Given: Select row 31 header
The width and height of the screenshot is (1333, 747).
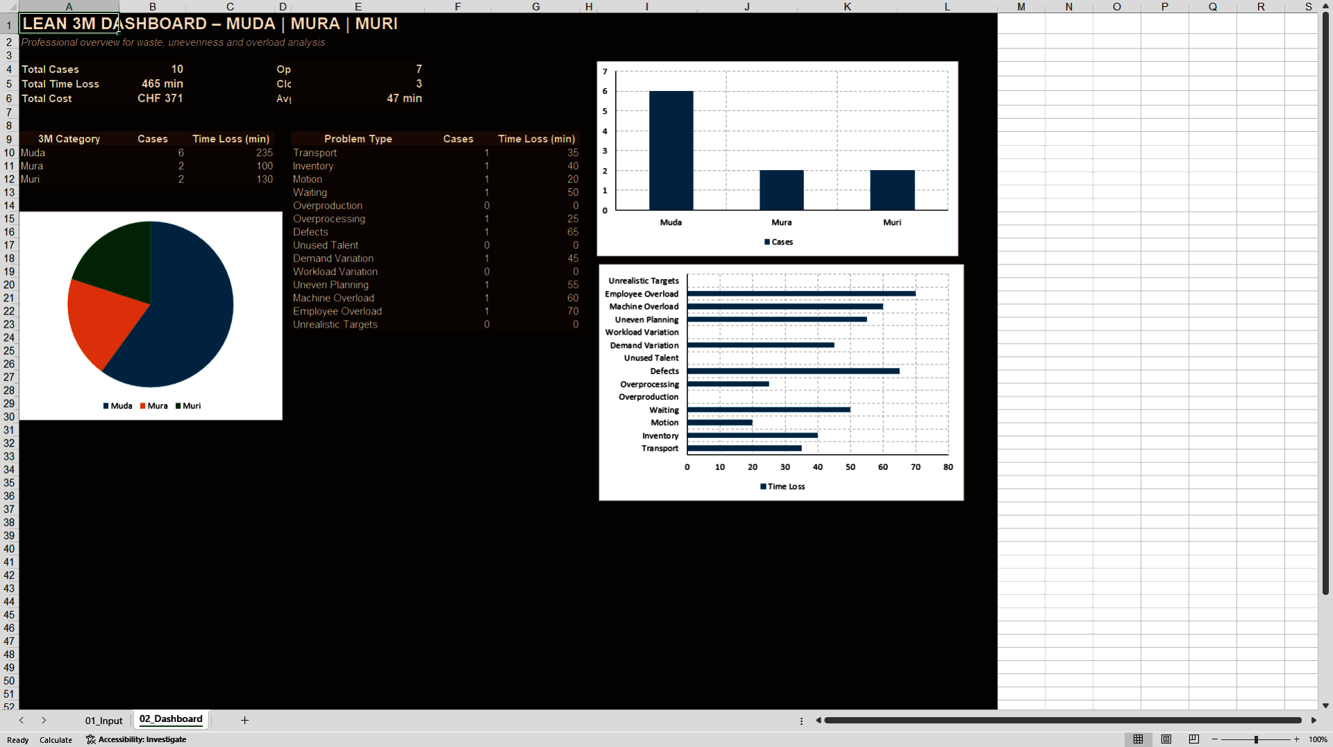Looking at the screenshot, I should coord(9,430).
